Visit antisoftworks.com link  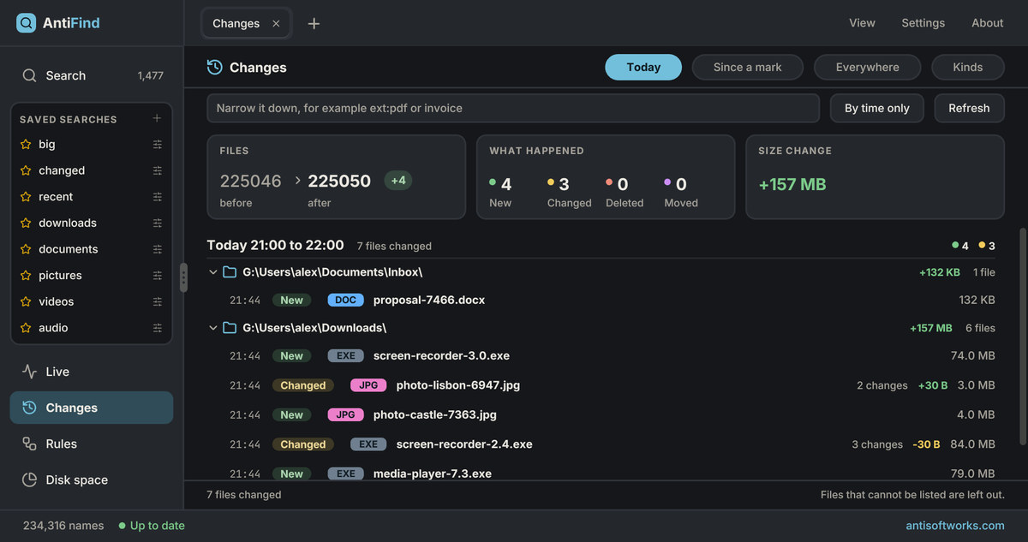[x=955, y=526]
